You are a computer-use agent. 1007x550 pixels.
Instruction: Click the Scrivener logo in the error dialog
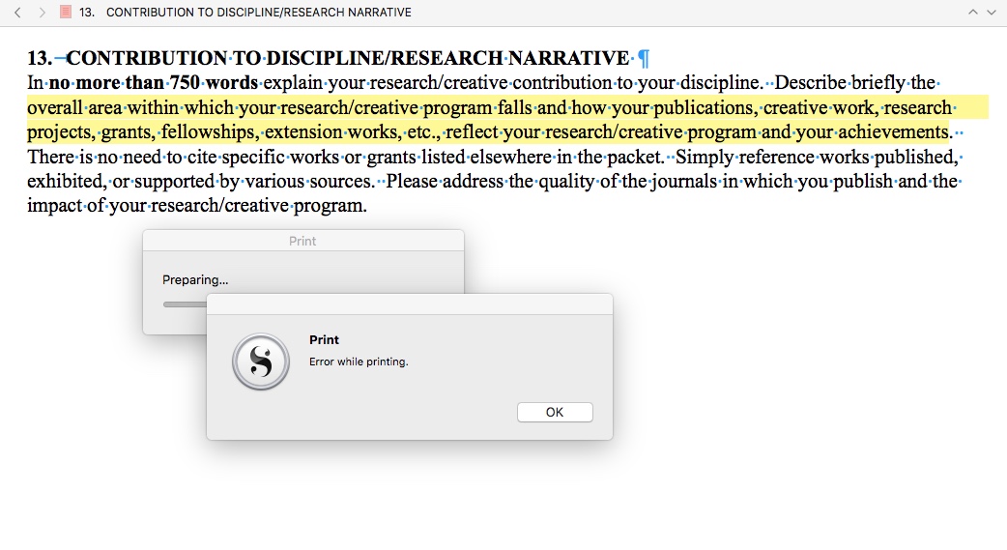pos(261,362)
